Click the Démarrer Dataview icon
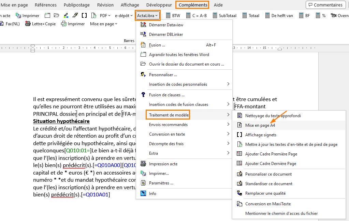349x221 pixels. pos(143,25)
